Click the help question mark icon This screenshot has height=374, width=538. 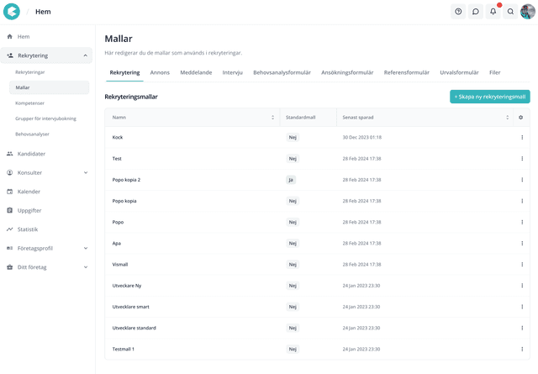(458, 12)
